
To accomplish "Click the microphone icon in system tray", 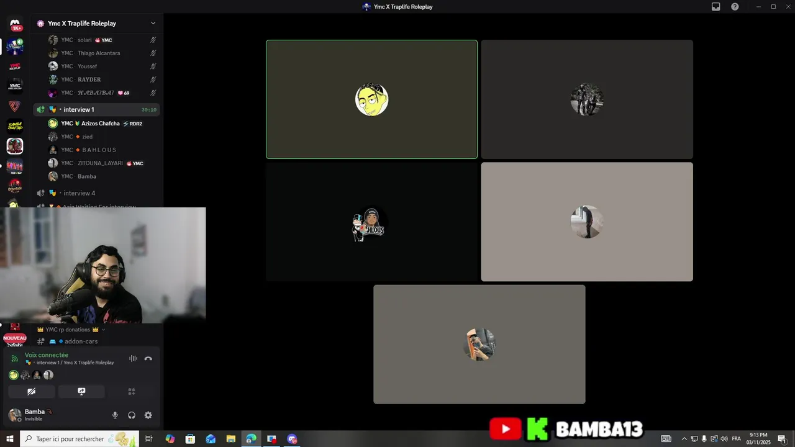I will point(704,439).
